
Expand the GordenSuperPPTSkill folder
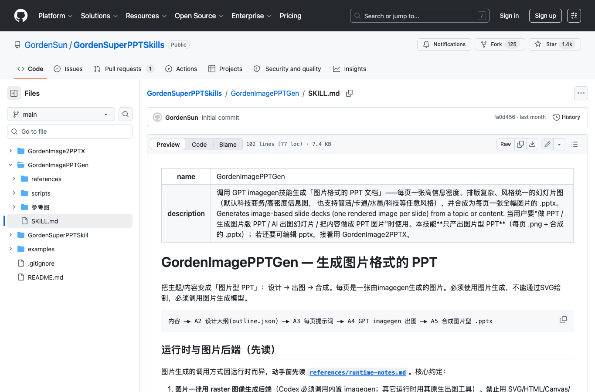(x=10, y=235)
